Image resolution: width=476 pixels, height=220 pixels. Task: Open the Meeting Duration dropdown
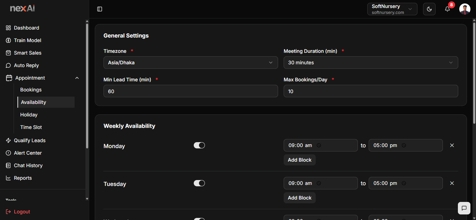tap(371, 63)
